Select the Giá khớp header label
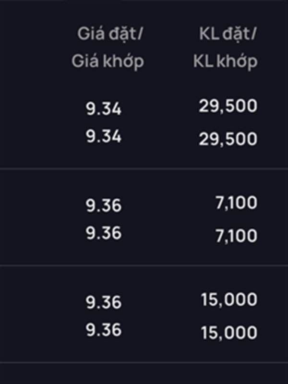288x384 pixels. [108, 61]
